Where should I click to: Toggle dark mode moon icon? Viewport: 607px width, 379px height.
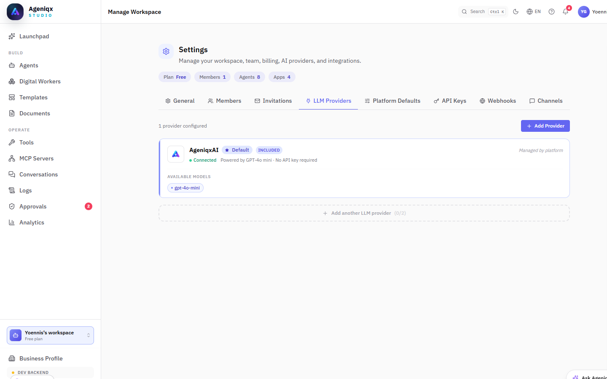pos(516,12)
